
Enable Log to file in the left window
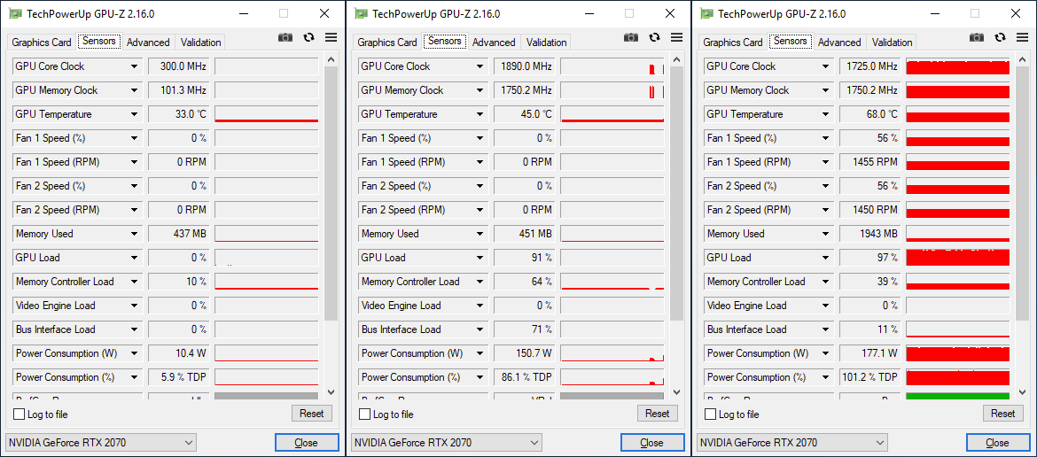[x=19, y=414]
